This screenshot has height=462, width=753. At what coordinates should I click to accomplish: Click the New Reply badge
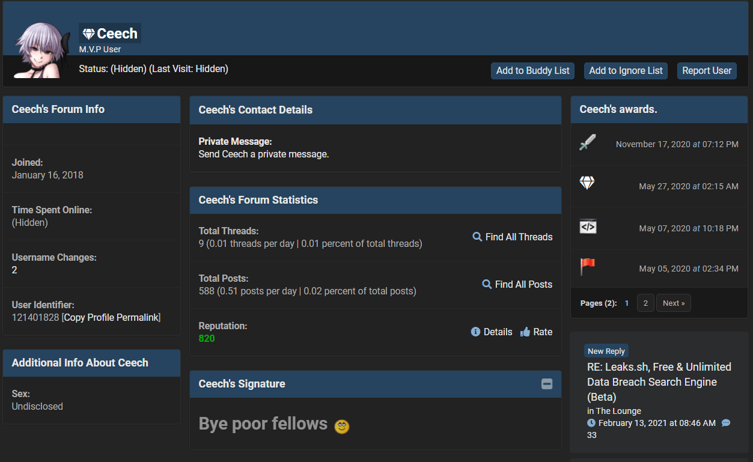click(606, 351)
